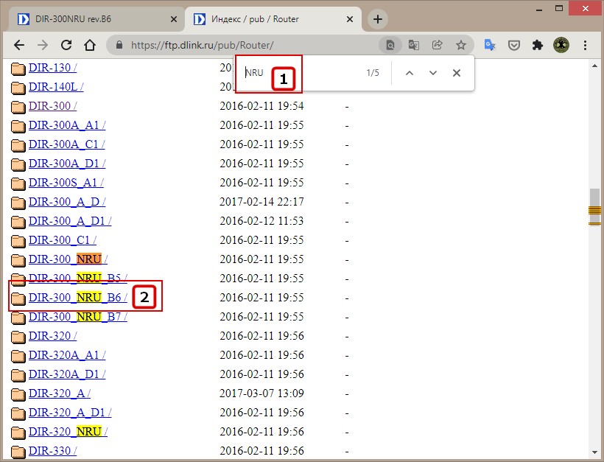Focus the find-in-page search field

coord(301,73)
